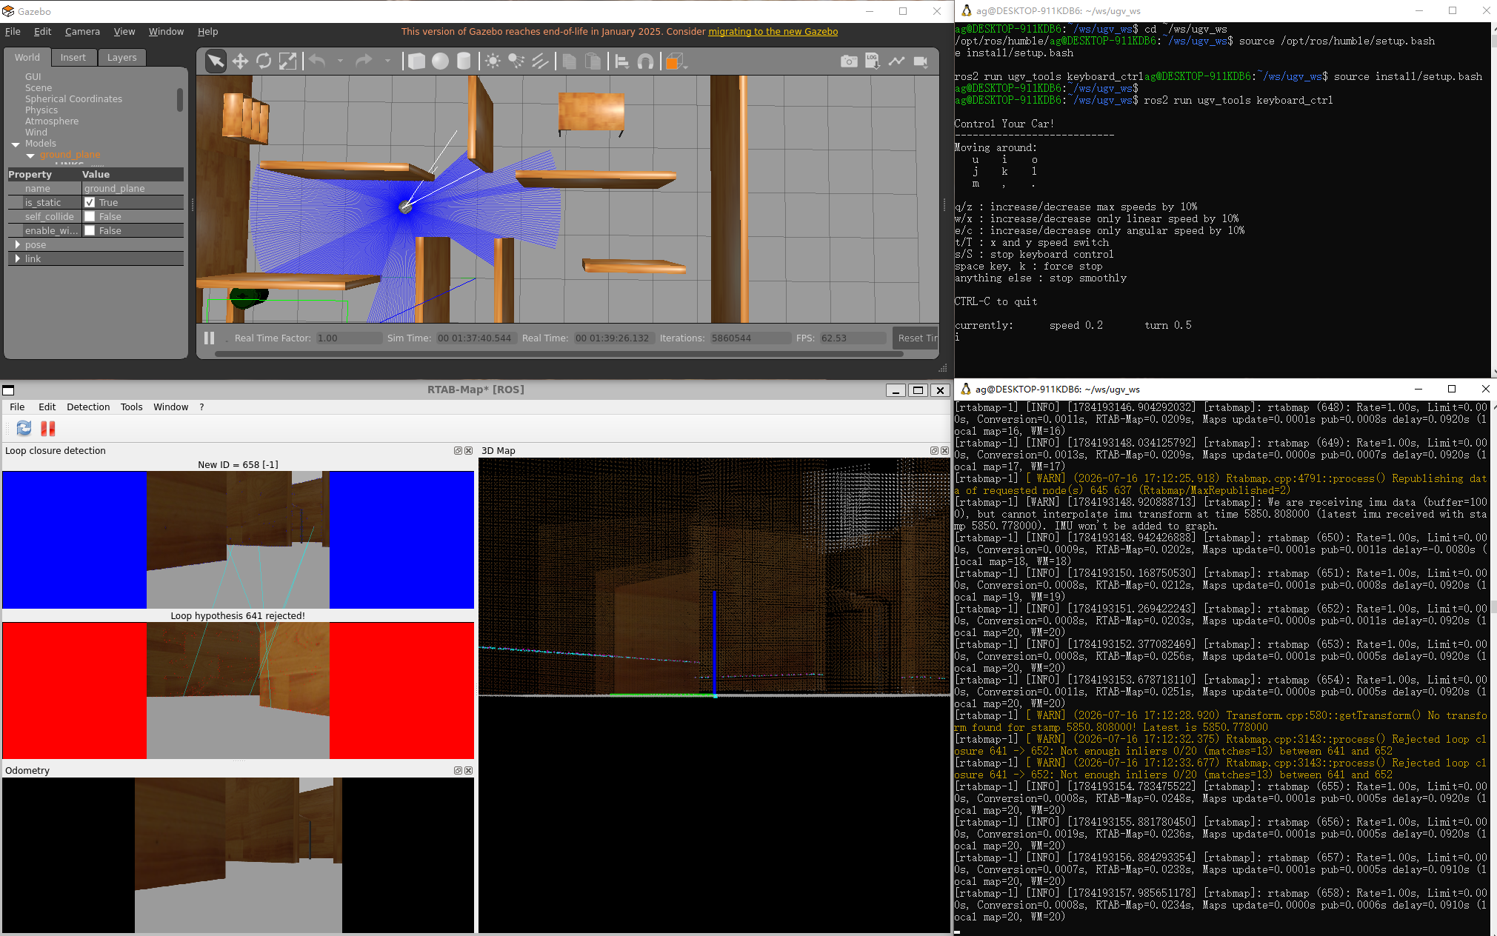Collapse the ground_plane tree node
The width and height of the screenshot is (1497, 936).
coord(30,155)
